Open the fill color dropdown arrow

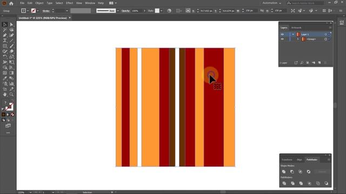tap(28, 11)
